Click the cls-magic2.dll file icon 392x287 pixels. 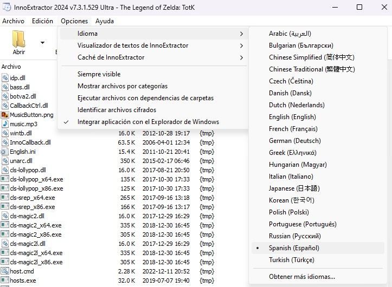tap(5, 216)
